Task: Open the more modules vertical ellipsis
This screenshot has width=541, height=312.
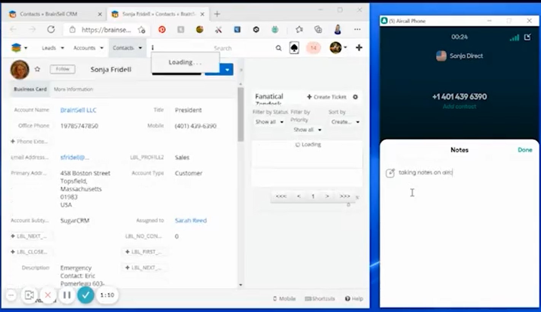Action: click(153, 48)
